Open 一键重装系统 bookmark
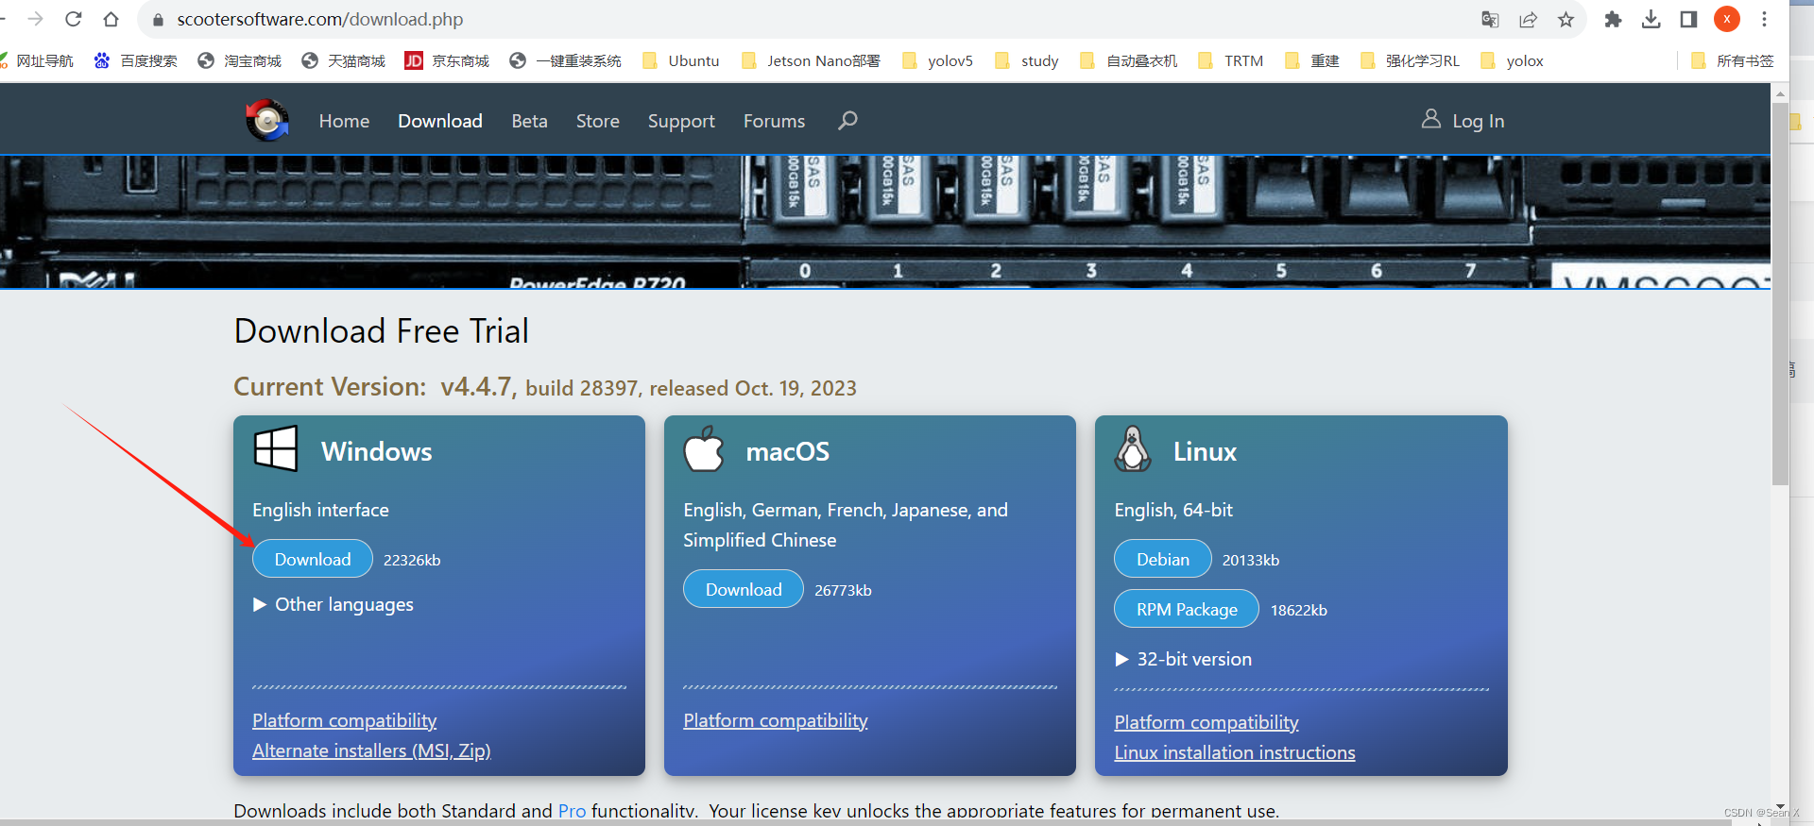 click(565, 60)
